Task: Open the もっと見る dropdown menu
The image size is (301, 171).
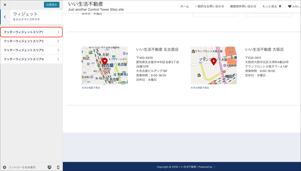Action: [x=272, y=6]
